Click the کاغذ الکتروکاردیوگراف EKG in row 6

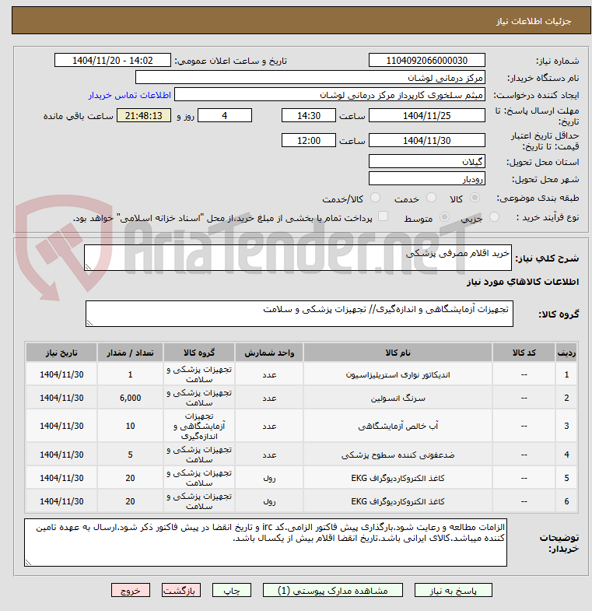(x=398, y=501)
